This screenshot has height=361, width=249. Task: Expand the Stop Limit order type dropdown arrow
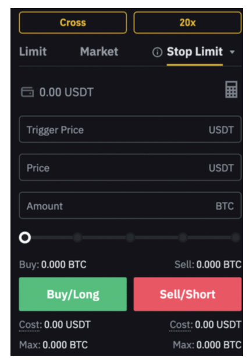pos(232,52)
